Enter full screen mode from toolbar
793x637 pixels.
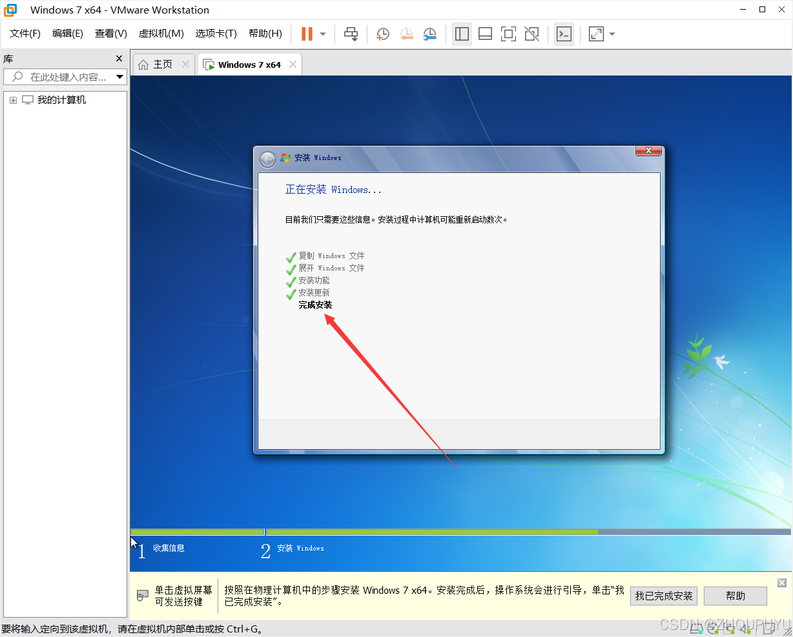(x=508, y=34)
